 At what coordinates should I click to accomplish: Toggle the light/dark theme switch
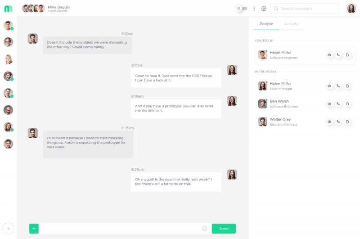(242, 9)
